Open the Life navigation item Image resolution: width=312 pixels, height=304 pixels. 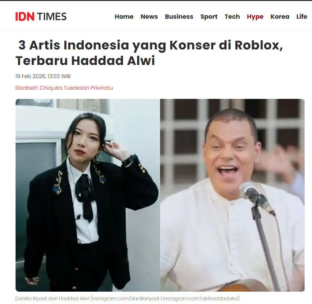point(302,17)
